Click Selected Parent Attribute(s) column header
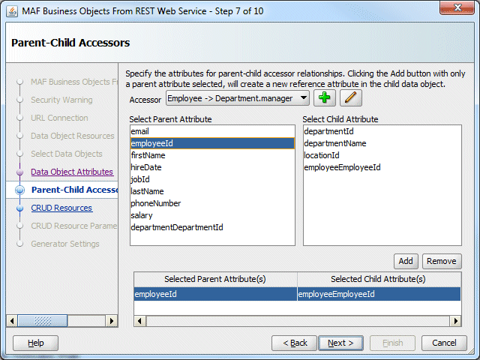480x360 pixels. (x=215, y=279)
